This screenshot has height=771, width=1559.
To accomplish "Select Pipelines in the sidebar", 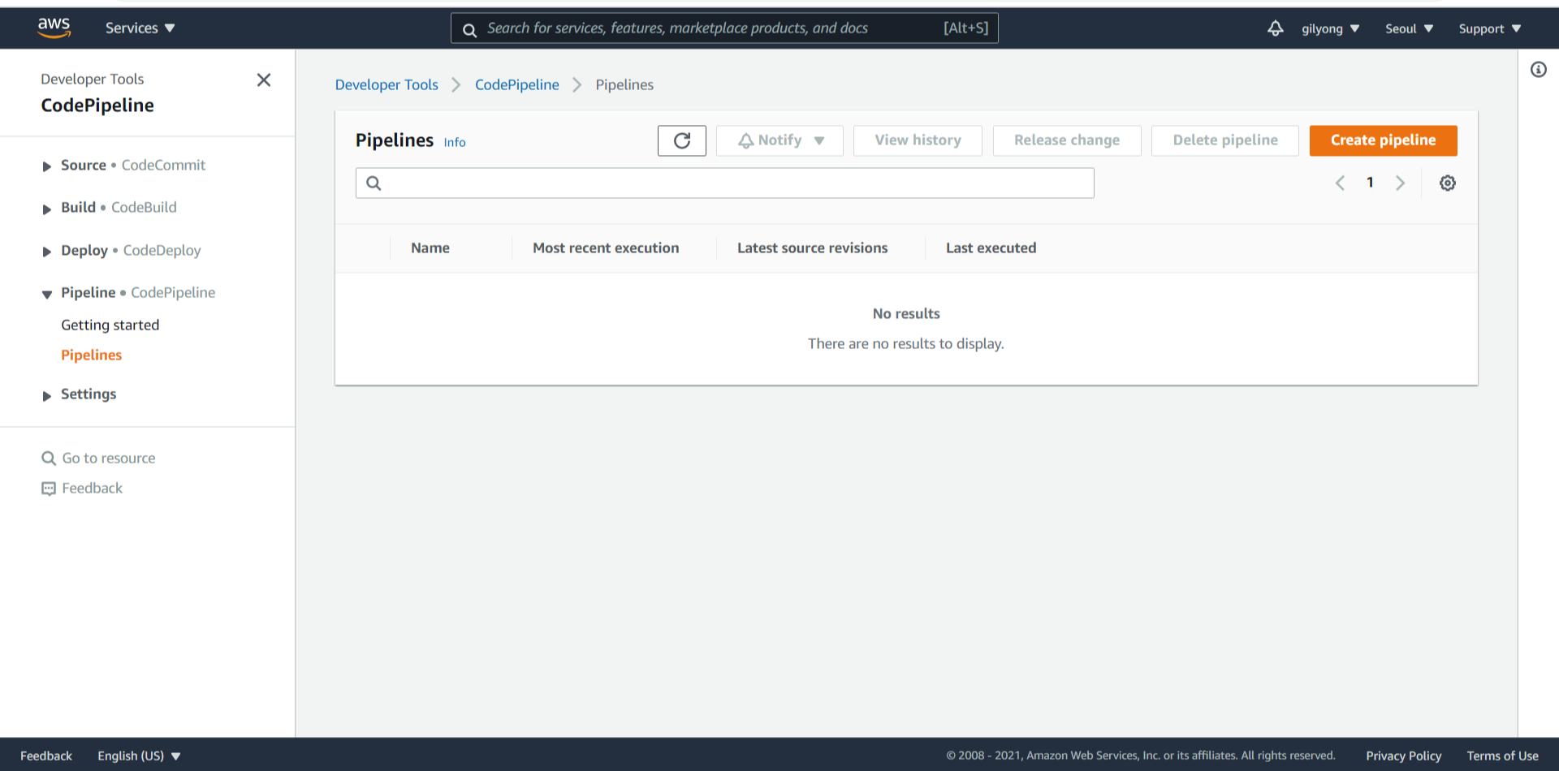I will coord(92,355).
